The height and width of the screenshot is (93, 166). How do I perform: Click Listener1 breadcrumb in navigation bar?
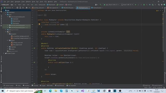point(60,5)
